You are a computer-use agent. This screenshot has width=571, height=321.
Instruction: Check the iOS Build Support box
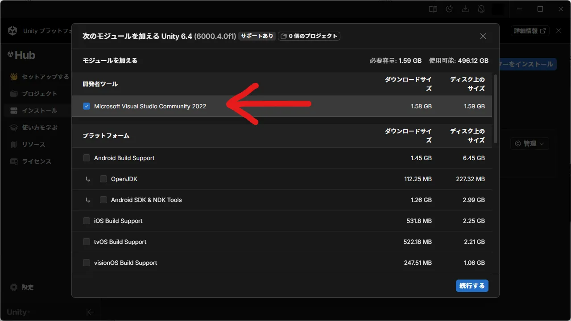click(86, 221)
